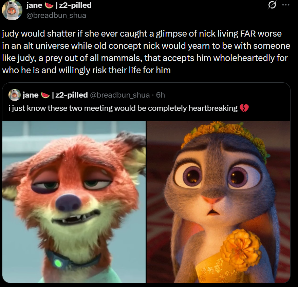Click the @breadbun_shua handle in the quoted tweet
The height and width of the screenshot is (287, 298).
(120, 95)
